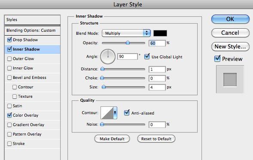
Task: Uncheck the Drop Shadow checkbox
Action: (x=9, y=39)
